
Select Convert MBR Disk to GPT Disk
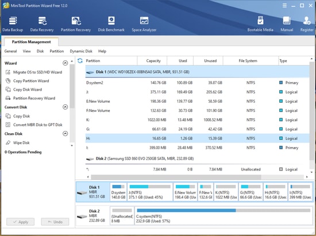[x=34, y=125]
